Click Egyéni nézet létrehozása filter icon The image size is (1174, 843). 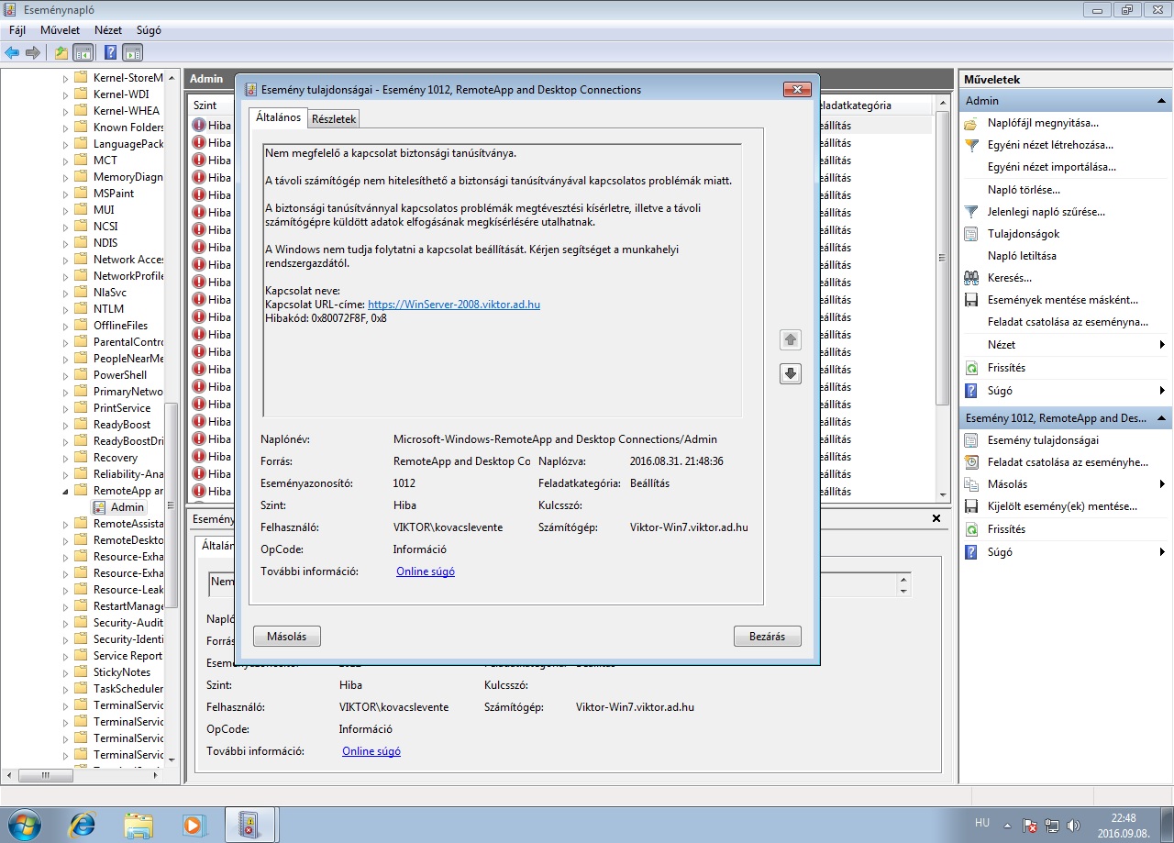coord(971,145)
